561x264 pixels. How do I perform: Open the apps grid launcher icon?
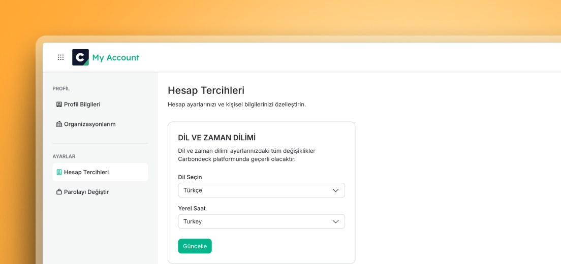[61, 57]
